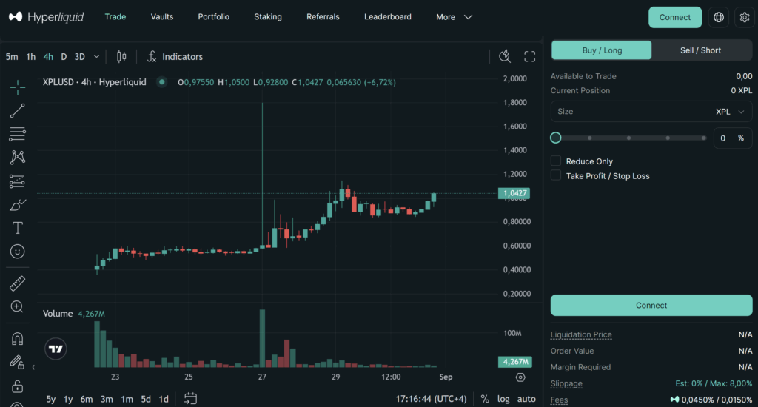Activate the zoom in tool
758x407 pixels.
pos(18,306)
